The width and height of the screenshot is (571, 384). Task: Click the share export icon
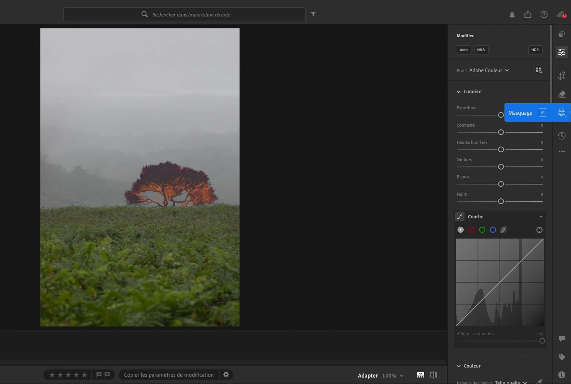[528, 14]
